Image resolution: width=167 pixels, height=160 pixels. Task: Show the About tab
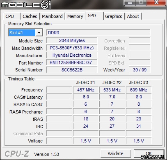coord(133,16)
